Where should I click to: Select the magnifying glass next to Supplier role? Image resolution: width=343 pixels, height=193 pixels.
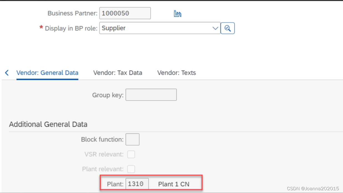coord(228,28)
